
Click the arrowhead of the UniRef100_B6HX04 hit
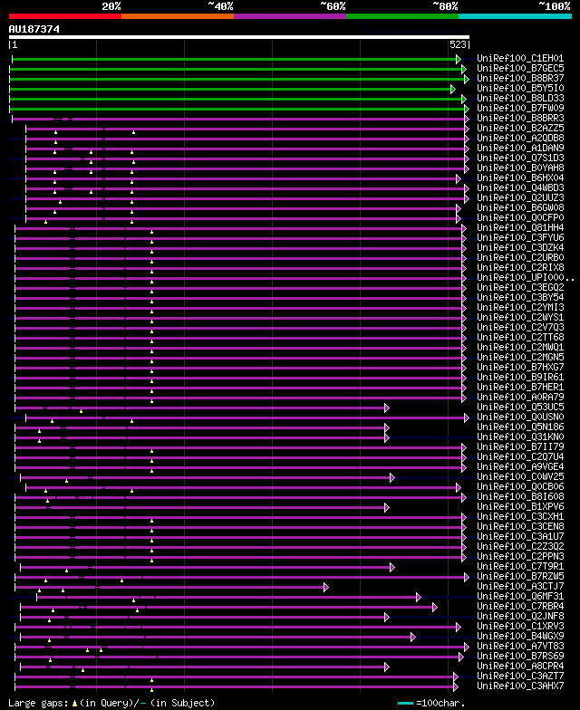click(x=459, y=179)
